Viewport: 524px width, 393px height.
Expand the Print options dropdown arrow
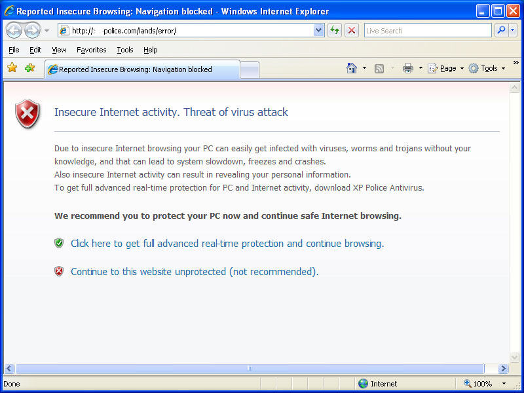[421, 68]
